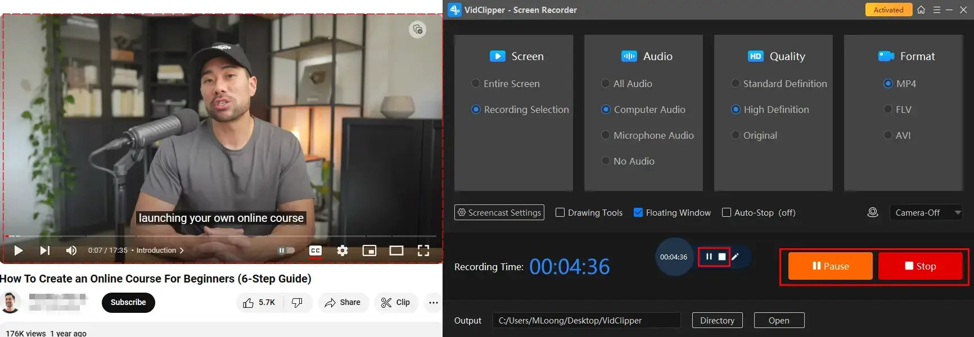The image size is (974, 337).
Task: Click the Activated license badge
Action: point(889,10)
